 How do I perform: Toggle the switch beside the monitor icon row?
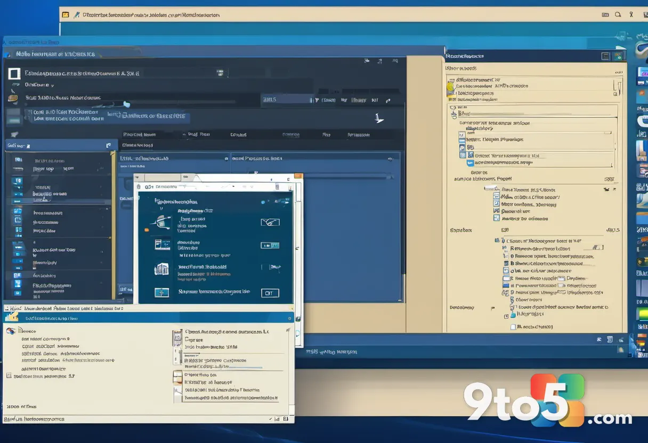(x=270, y=245)
